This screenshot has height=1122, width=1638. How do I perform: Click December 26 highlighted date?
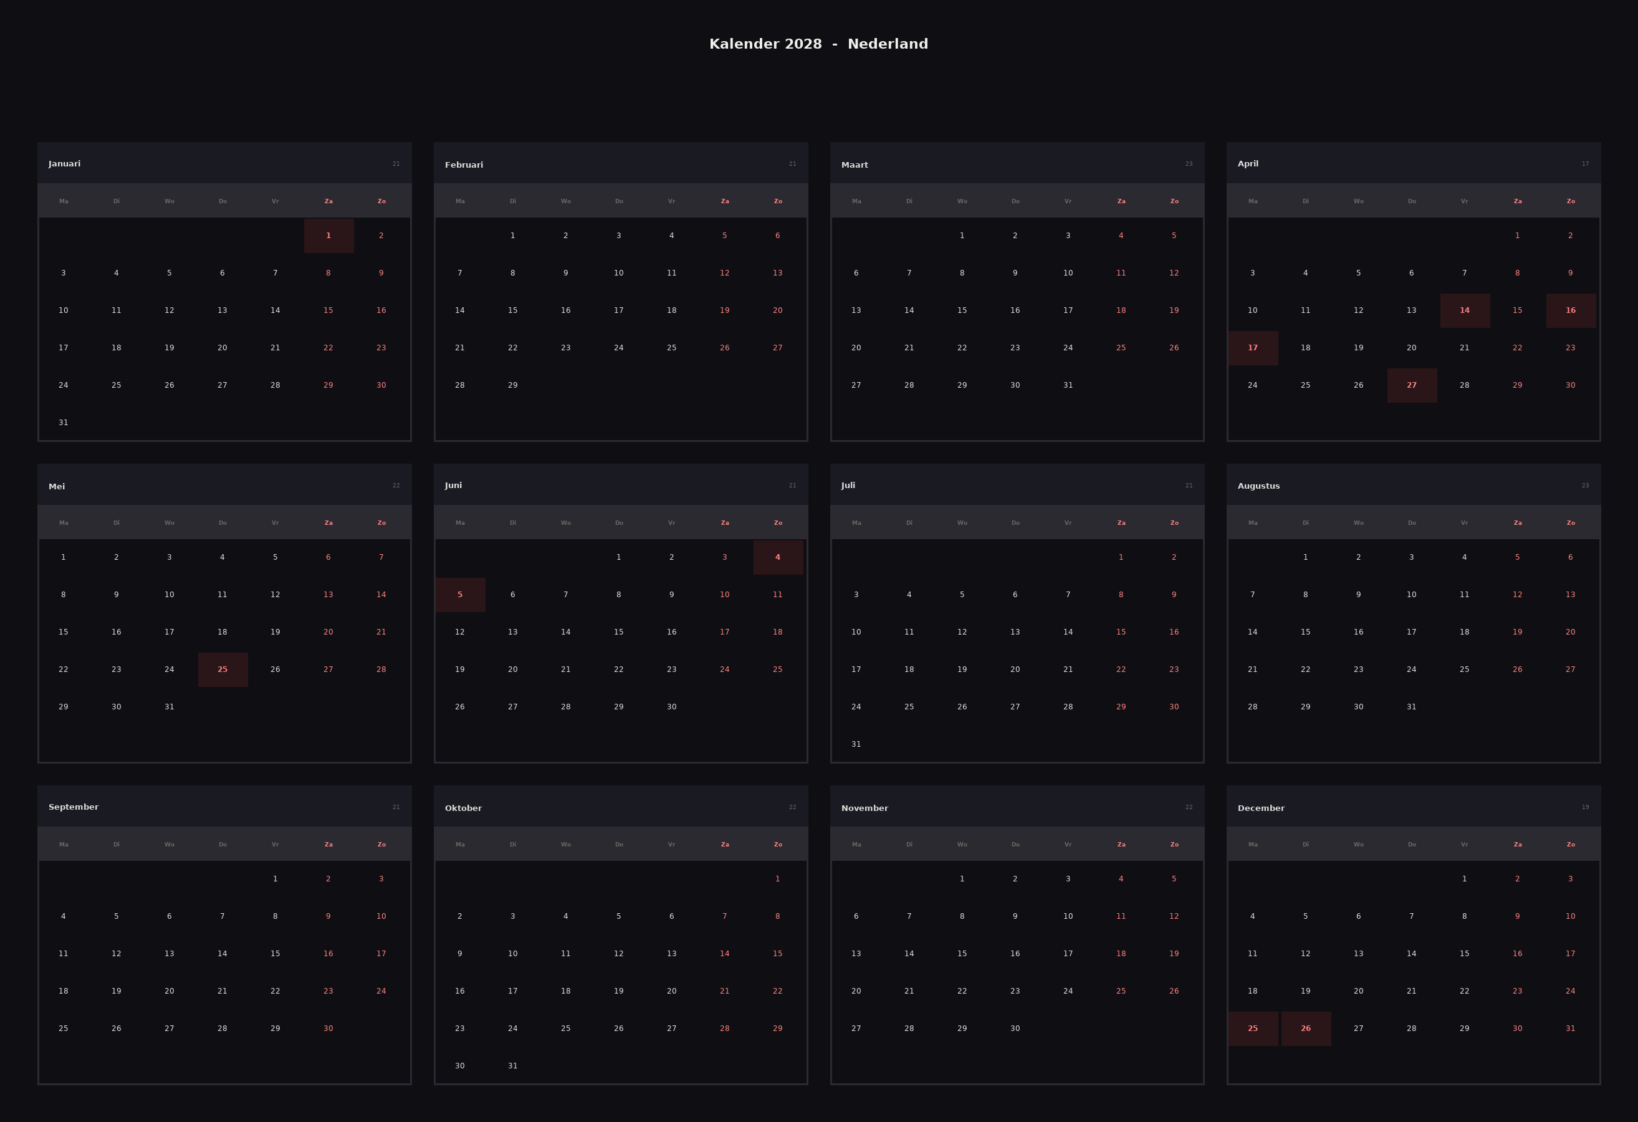coord(1306,1028)
